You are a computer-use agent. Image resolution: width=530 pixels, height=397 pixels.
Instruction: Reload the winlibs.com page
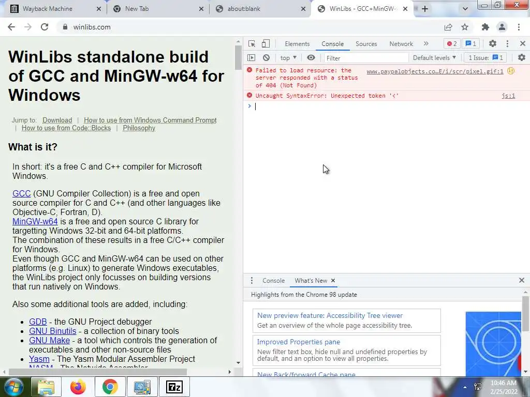45,27
